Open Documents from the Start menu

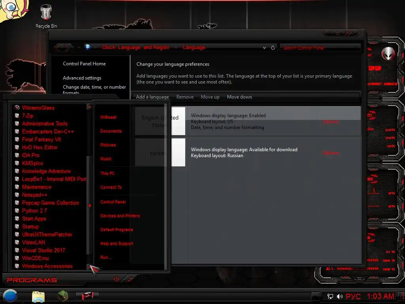point(111,131)
